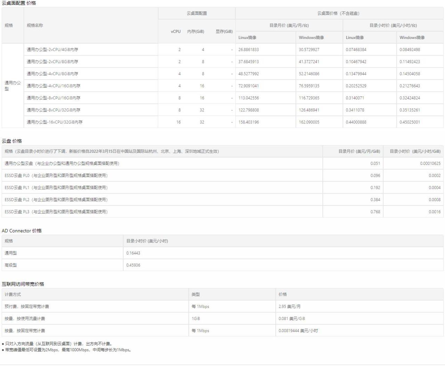Viewport: 445px width, 367px height.
Task: Click the 目录月价 (美元/月/台) column header
Action: pos(289,25)
